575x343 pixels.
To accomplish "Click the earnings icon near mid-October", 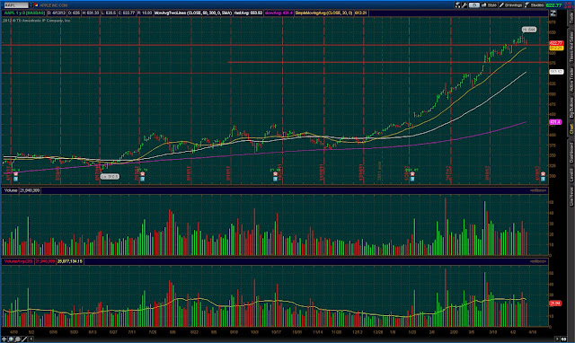I will coord(275,174).
